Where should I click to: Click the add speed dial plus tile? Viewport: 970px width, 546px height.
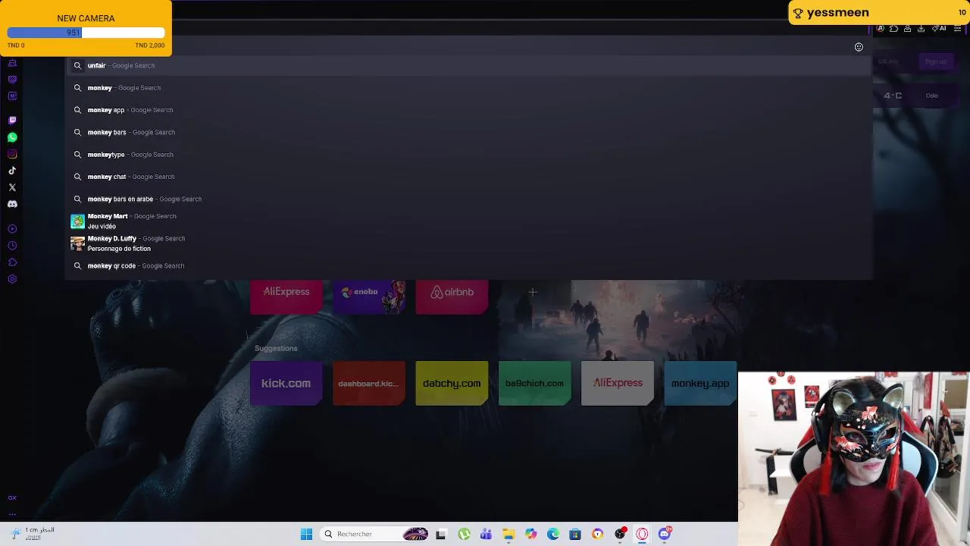[533, 292]
